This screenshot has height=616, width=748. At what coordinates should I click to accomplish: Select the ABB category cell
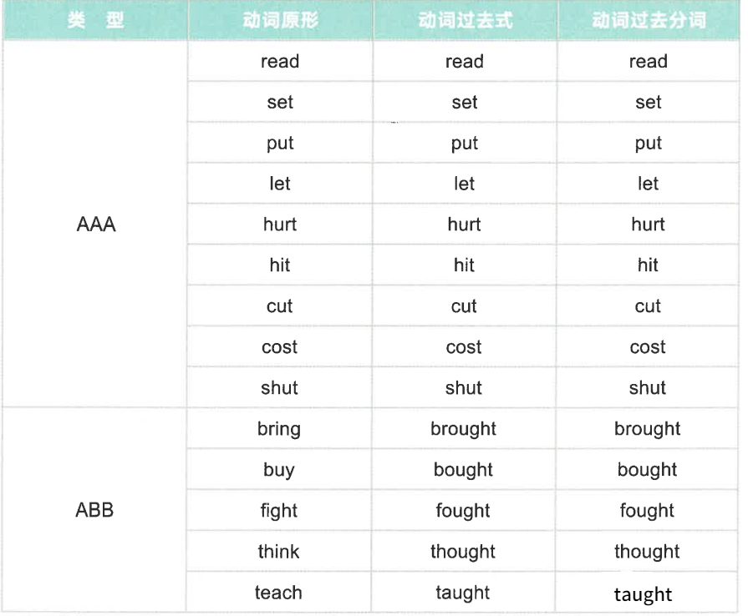click(94, 510)
